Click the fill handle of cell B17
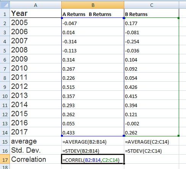186x169 pixels. [x=124, y=163]
